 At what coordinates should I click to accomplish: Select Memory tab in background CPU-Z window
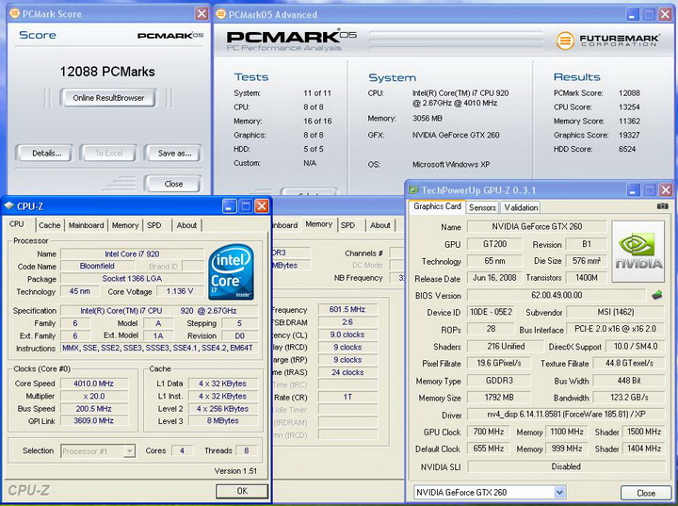click(318, 223)
